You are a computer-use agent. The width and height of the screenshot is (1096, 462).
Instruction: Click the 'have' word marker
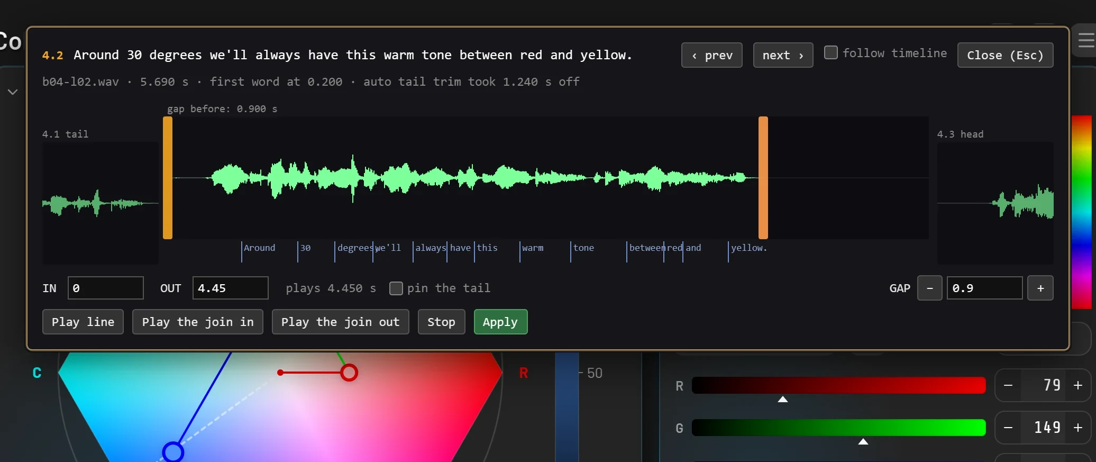(460, 248)
